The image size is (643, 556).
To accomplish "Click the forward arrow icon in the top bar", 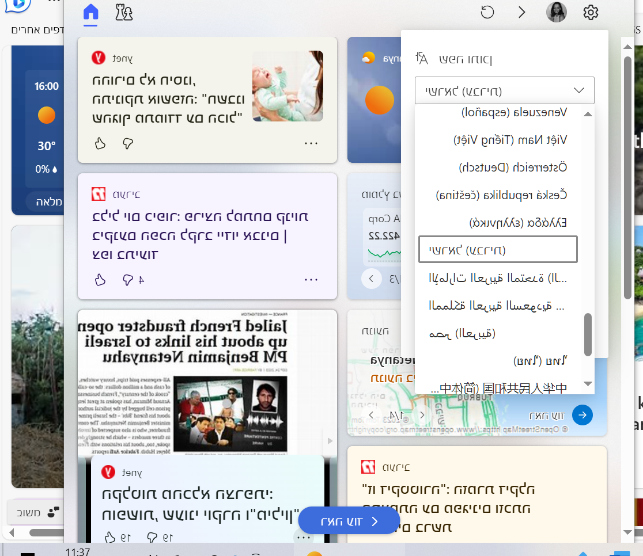I will click(x=521, y=12).
